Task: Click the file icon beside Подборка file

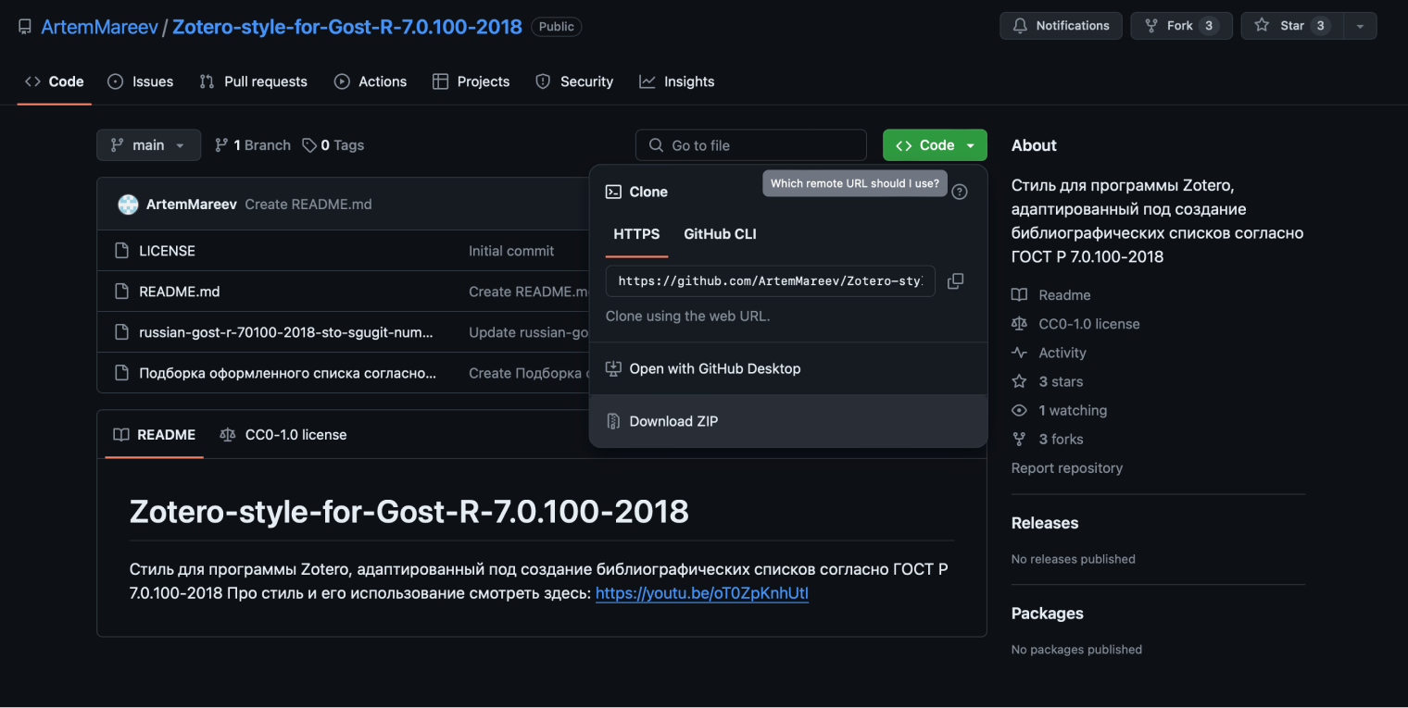Action: [121, 373]
